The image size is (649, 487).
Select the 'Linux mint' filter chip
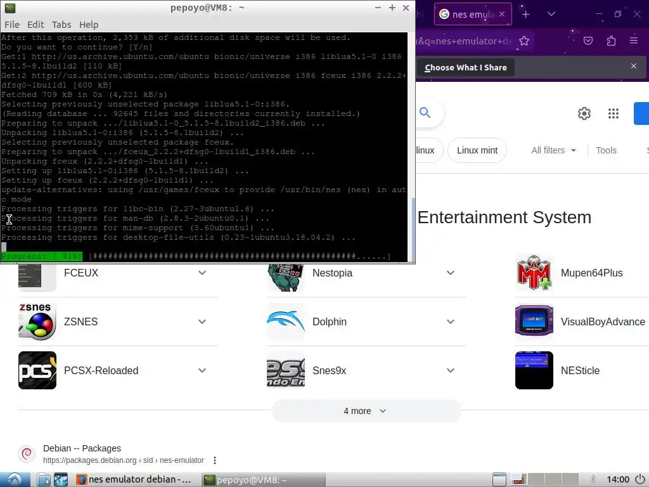tap(477, 150)
